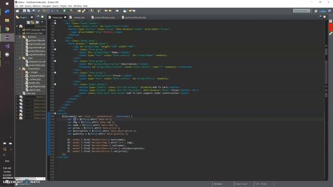Open the Project Explorer view menu dropdown

(x=42, y=22)
